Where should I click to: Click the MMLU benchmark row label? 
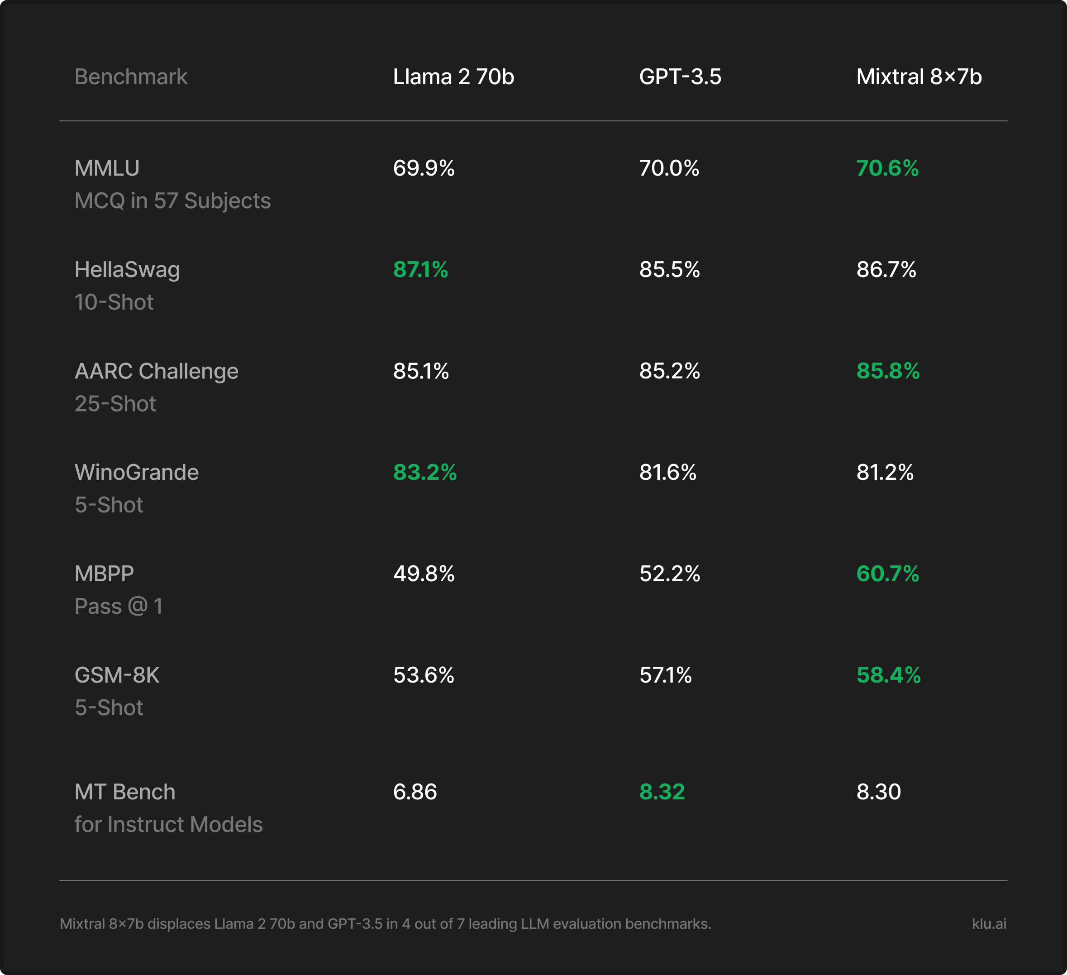107,168
